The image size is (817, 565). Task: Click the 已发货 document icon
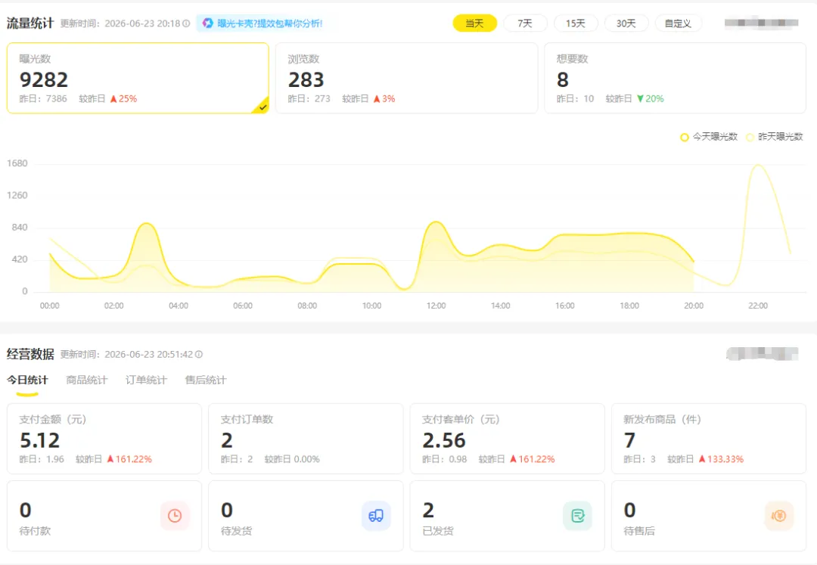[577, 516]
